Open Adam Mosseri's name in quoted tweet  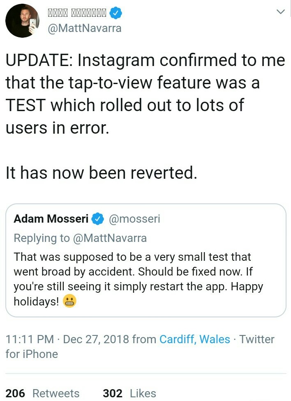tap(51, 219)
